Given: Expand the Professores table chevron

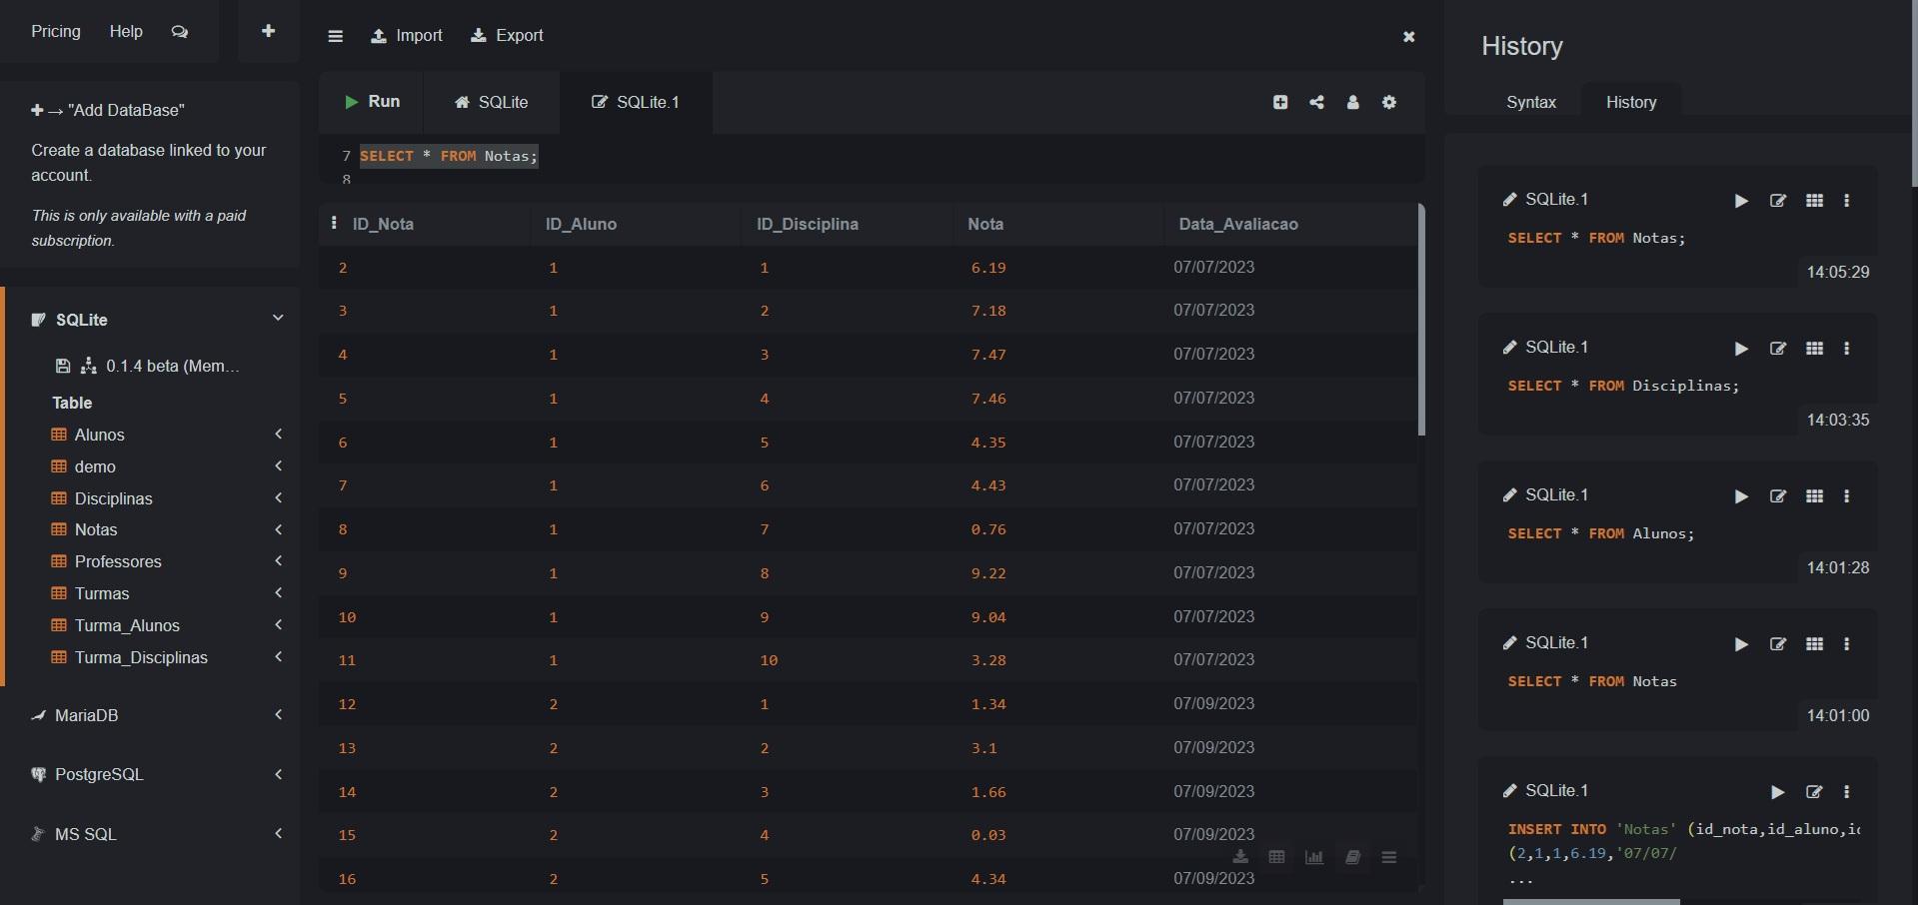Looking at the screenshot, I should [x=279, y=560].
